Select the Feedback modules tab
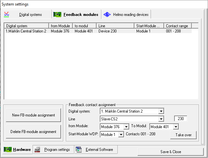The image size is (208, 158). click(77, 14)
